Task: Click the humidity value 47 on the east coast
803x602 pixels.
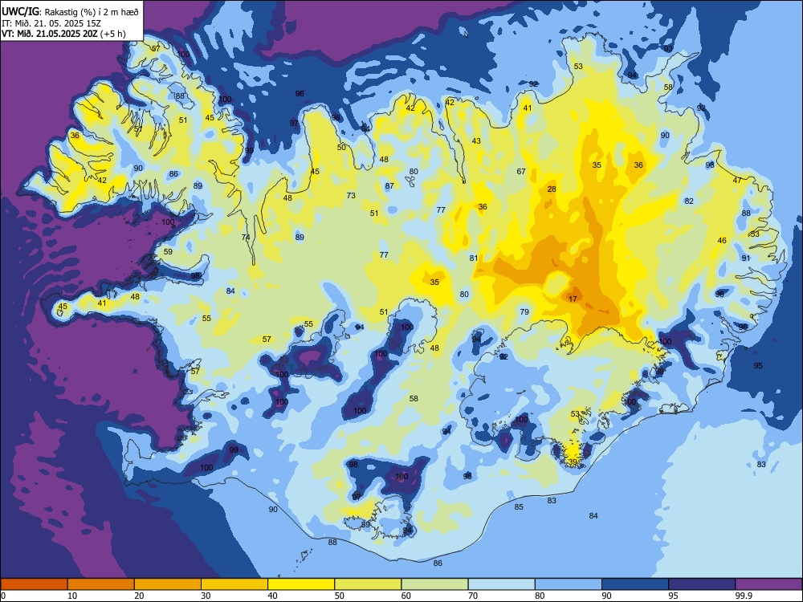Action: click(x=737, y=180)
